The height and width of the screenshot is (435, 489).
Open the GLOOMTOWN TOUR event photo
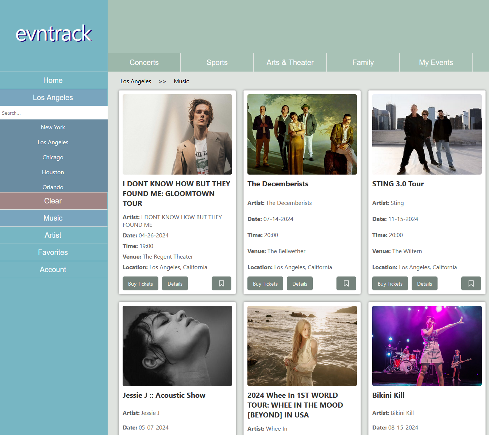tap(177, 134)
